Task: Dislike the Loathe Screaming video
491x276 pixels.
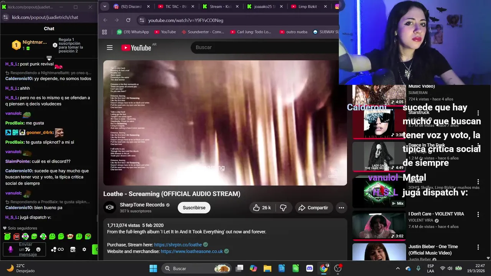Action: tap(283, 208)
